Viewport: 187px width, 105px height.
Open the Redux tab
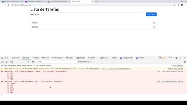[x=114, y=58]
